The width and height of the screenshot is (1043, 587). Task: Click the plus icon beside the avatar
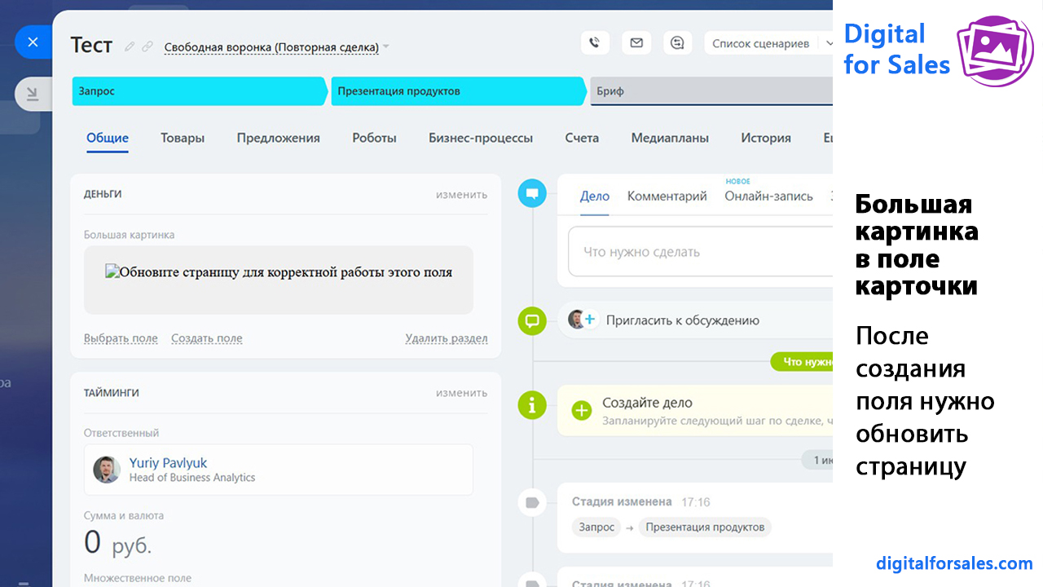pos(590,320)
